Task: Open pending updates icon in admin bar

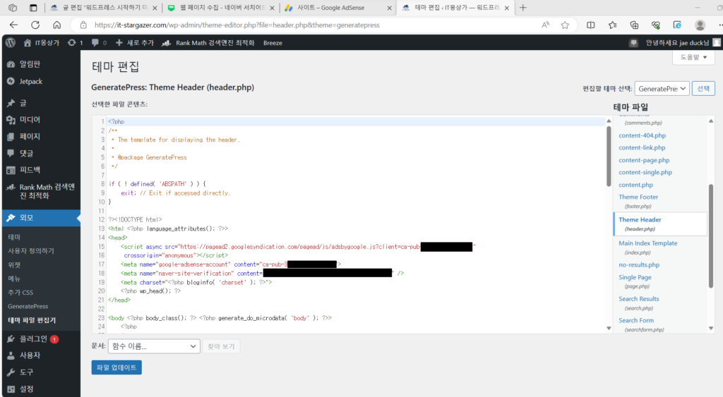Action: coord(75,42)
